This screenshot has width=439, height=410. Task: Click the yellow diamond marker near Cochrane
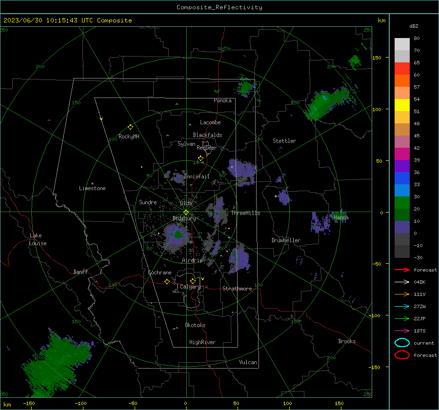tap(167, 282)
